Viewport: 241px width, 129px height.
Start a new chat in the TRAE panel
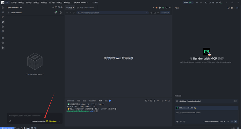[228, 8]
